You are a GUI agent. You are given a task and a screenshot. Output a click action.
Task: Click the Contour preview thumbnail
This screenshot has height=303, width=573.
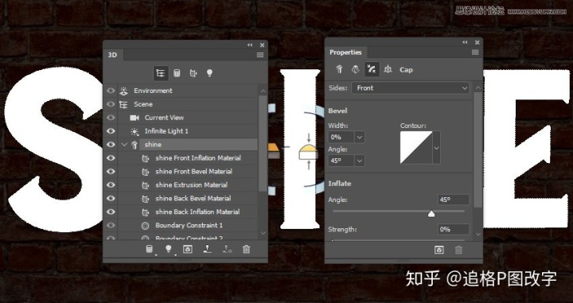416,148
